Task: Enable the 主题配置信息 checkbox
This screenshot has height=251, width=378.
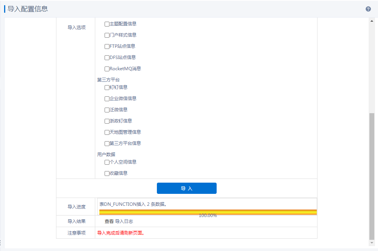Action: pyautogui.click(x=107, y=24)
